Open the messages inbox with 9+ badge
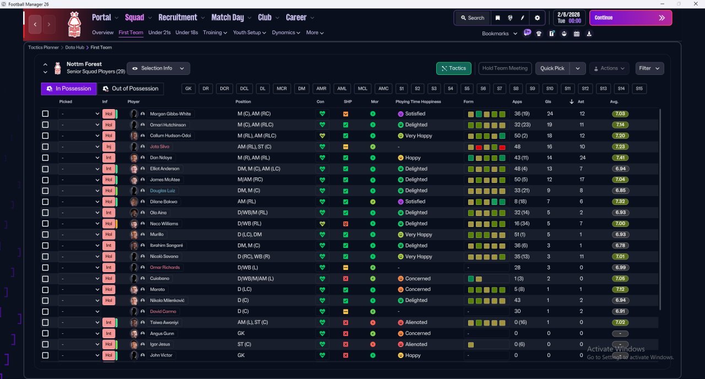The height and width of the screenshot is (379, 705). tap(527, 33)
